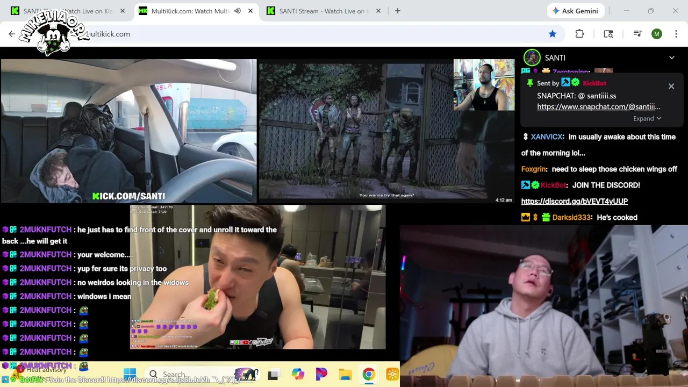Click the green pin icon on pinned message
This screenshot has width=688, height=387.
[x=530, y=83]
